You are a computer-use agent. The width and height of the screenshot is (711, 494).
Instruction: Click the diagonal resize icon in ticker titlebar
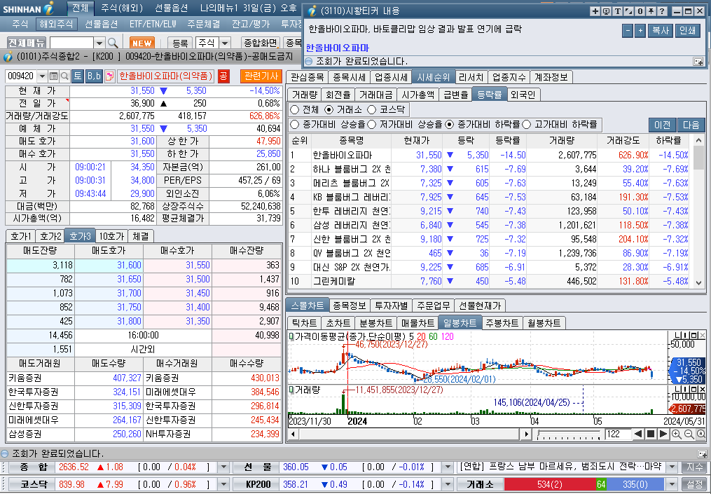[x=629, y=11]
